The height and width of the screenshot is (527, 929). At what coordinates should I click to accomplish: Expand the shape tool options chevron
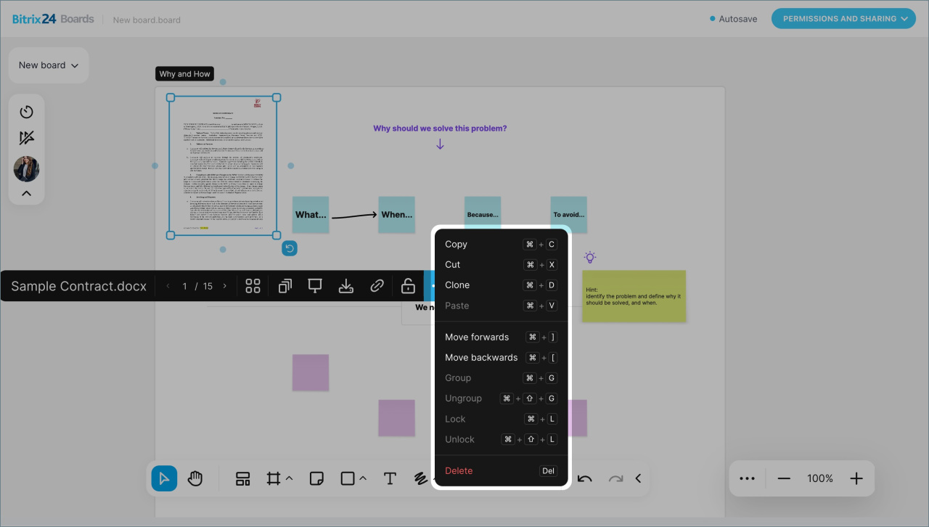(x=363, y=478)
